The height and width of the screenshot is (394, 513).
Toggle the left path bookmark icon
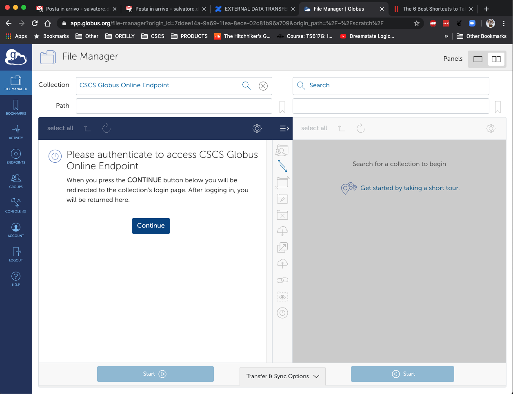(x=282, y=107)
